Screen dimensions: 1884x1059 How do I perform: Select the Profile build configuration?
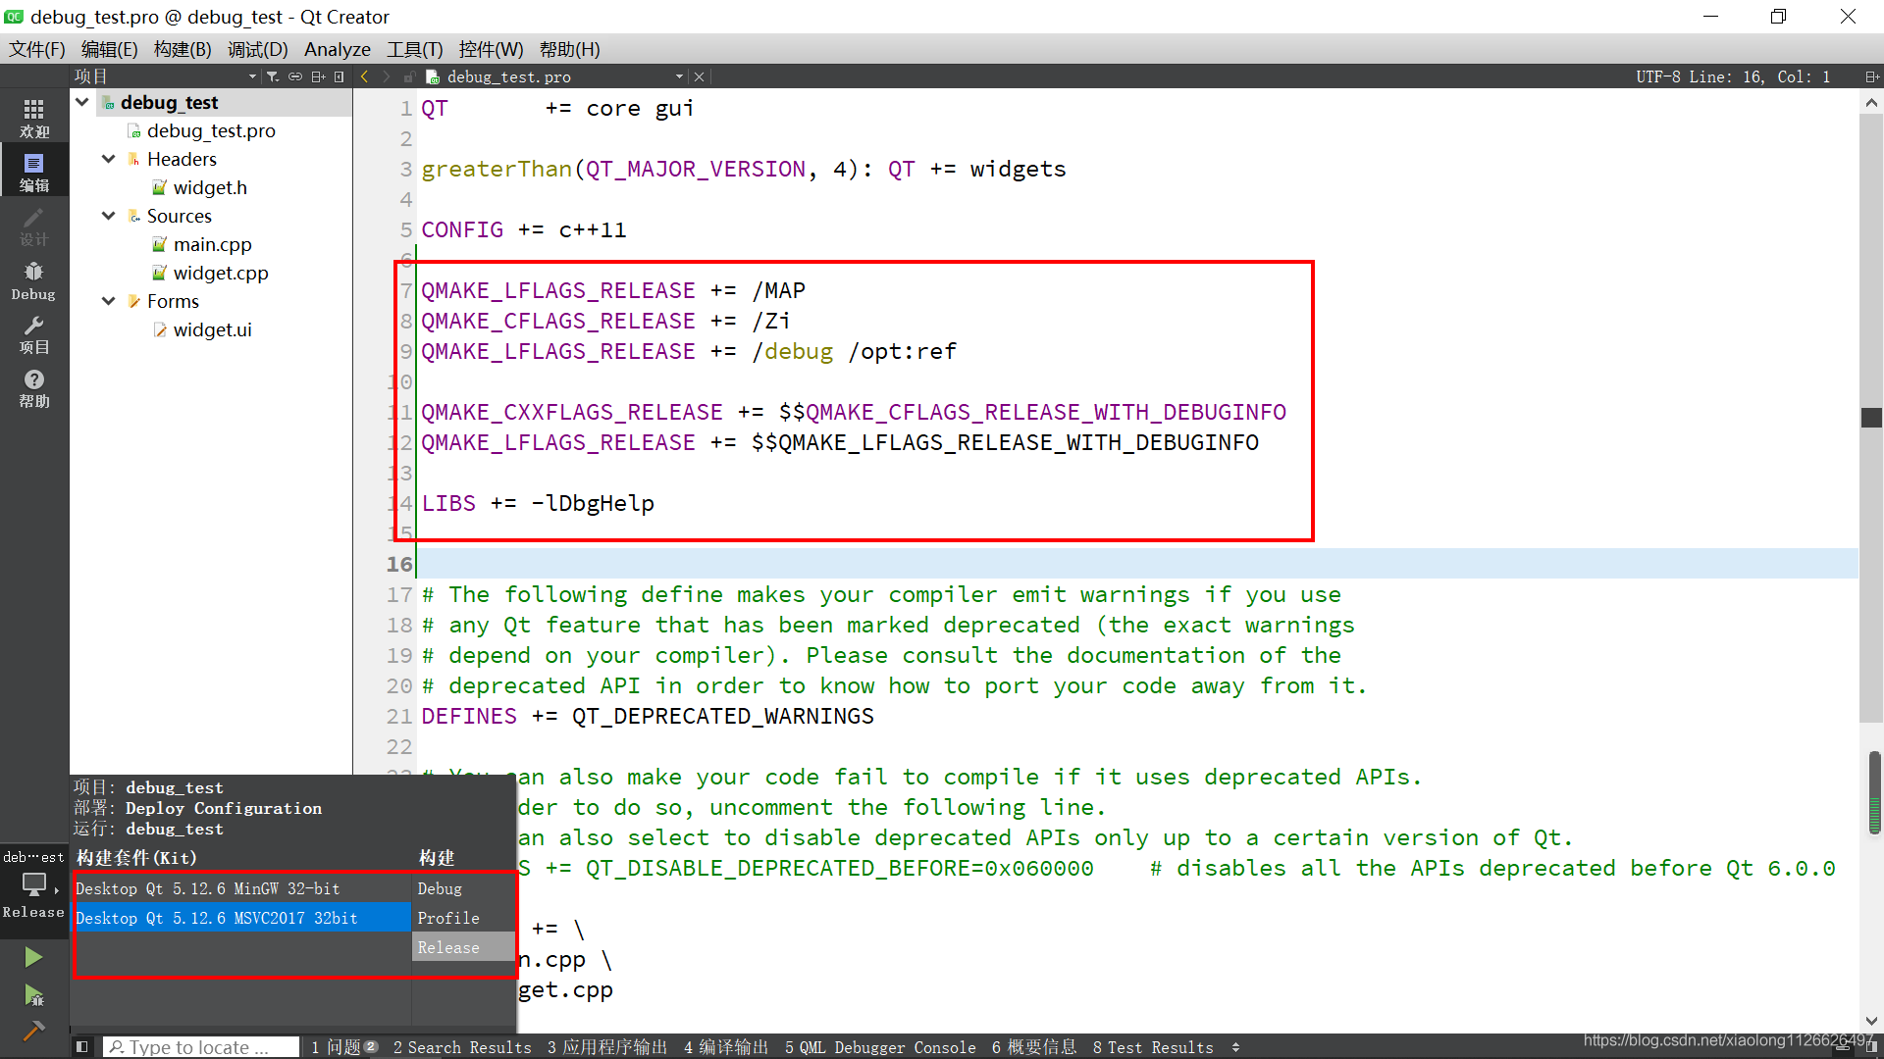[x=448, y=918]
